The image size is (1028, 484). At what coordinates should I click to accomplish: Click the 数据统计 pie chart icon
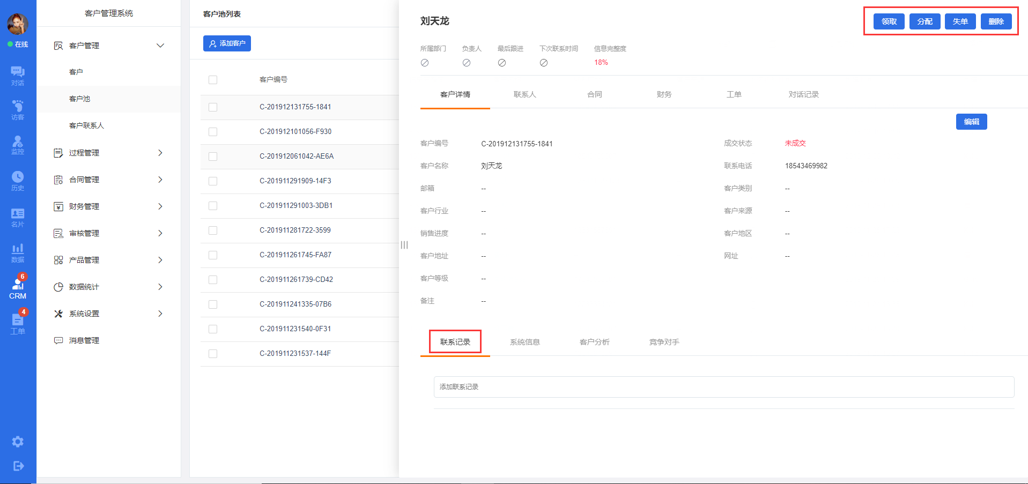click(x=58, y=287)
